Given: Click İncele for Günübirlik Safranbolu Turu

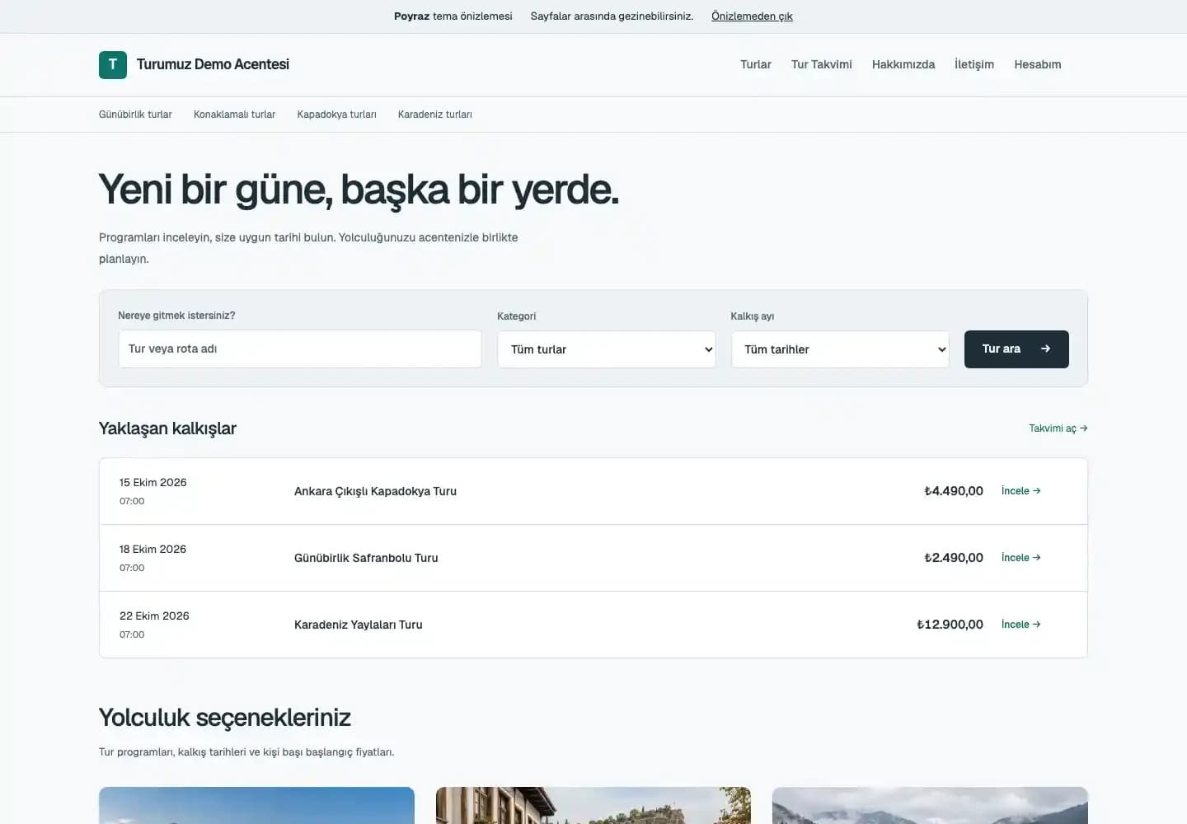Looking at the screenshot, I should point(1021,558).
